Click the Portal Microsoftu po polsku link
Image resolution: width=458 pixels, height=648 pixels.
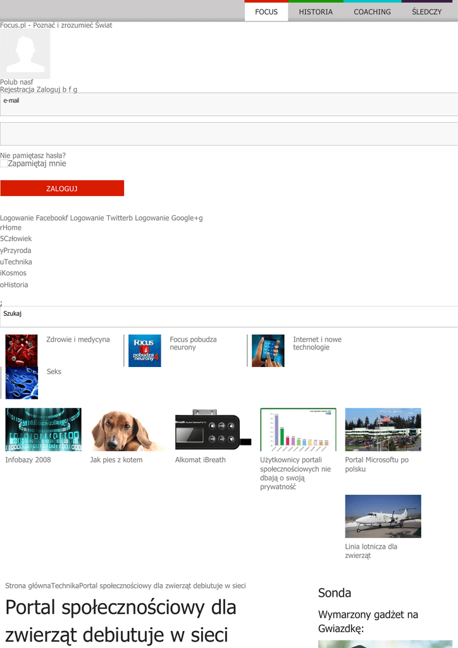[376, 464]
